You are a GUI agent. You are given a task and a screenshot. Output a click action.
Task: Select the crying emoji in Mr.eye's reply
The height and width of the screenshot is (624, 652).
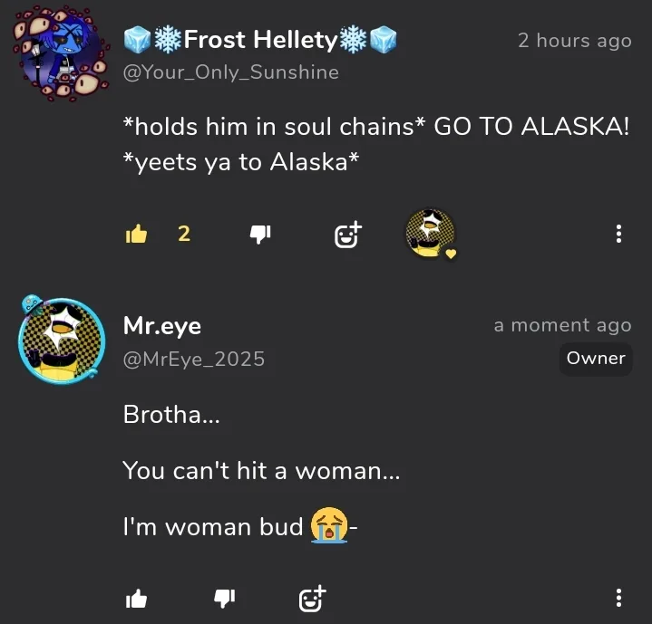tap(329, 525)
